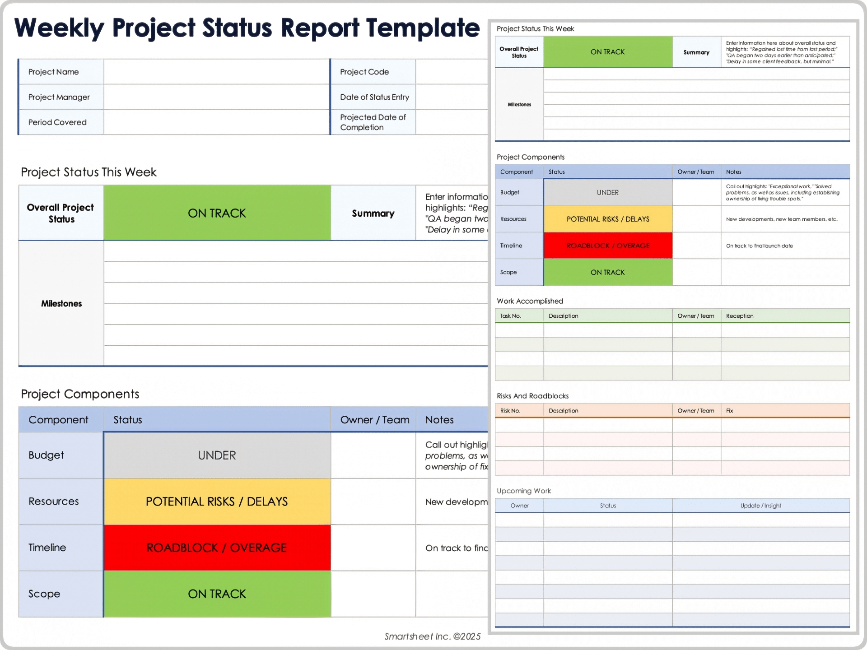
Task: Click the Period Covered input cell
Action: click(x=216, y=122)
